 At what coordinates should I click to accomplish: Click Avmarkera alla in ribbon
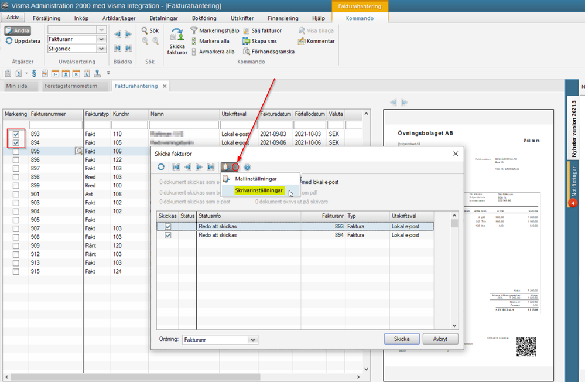coord(213,52)
